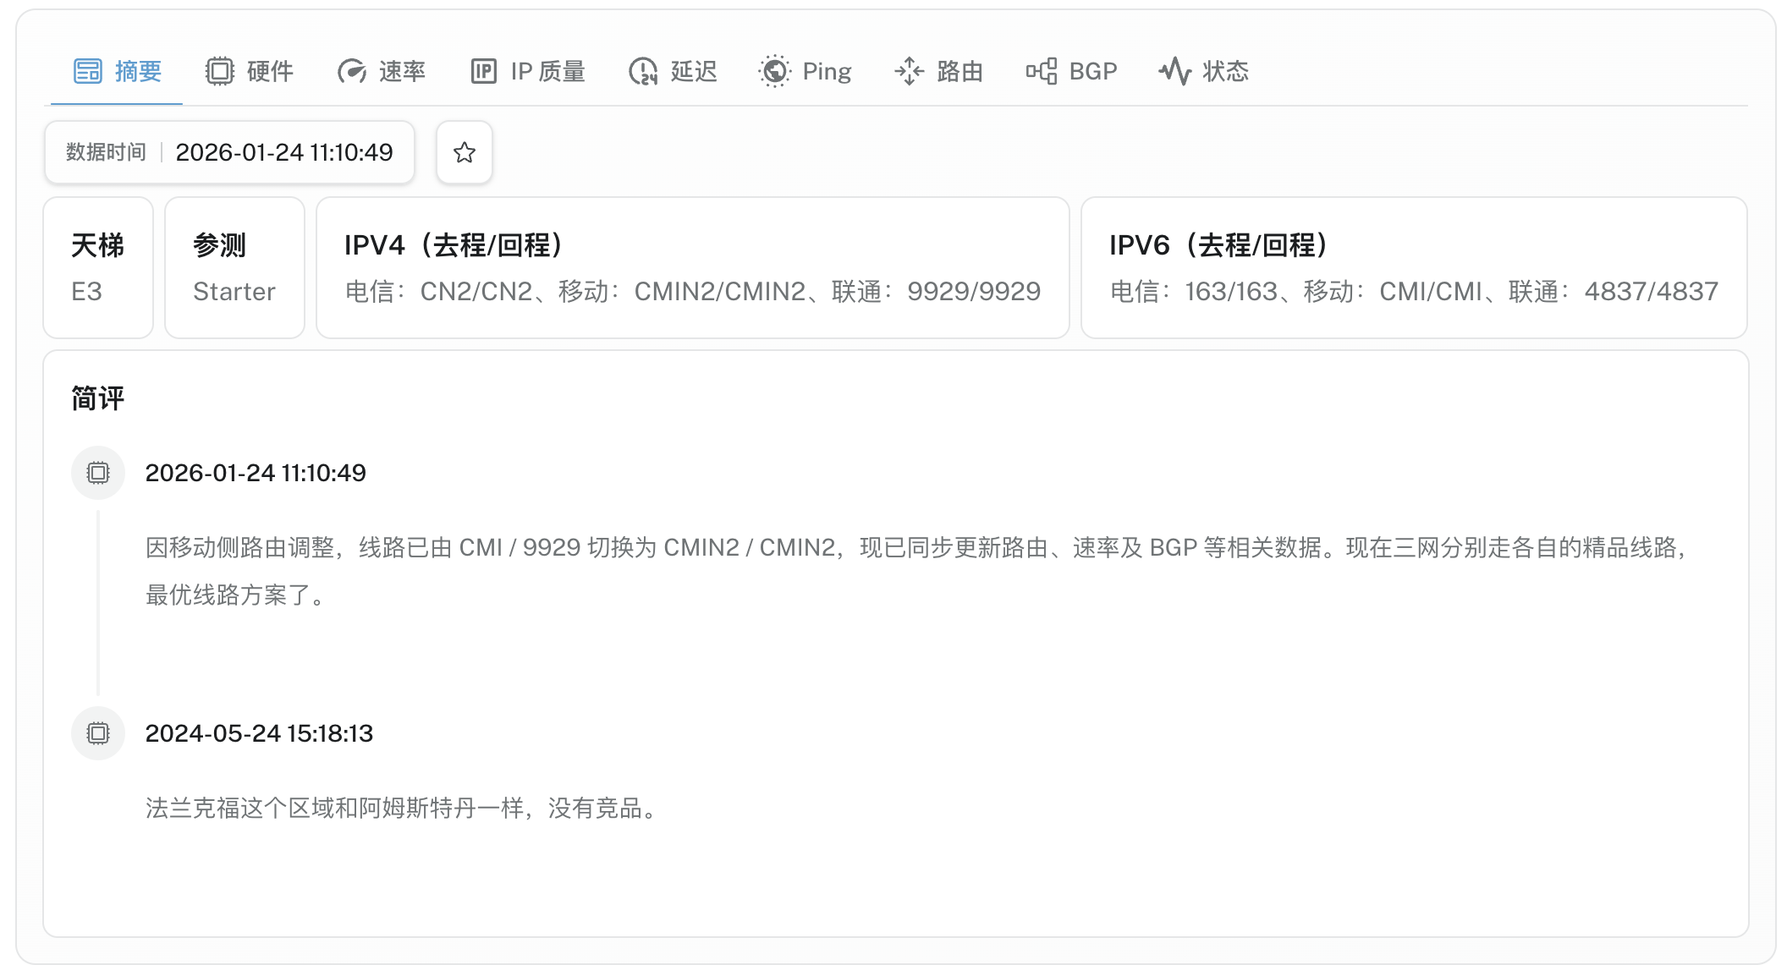This screenshot has height=976, width=1787.
Task: Click the summary tab list icon
Action: tap(87, 71)
